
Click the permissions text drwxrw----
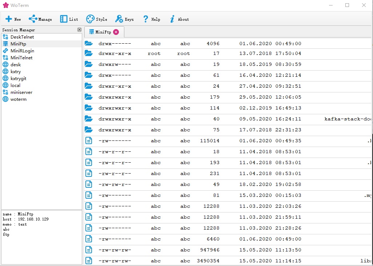115,64
